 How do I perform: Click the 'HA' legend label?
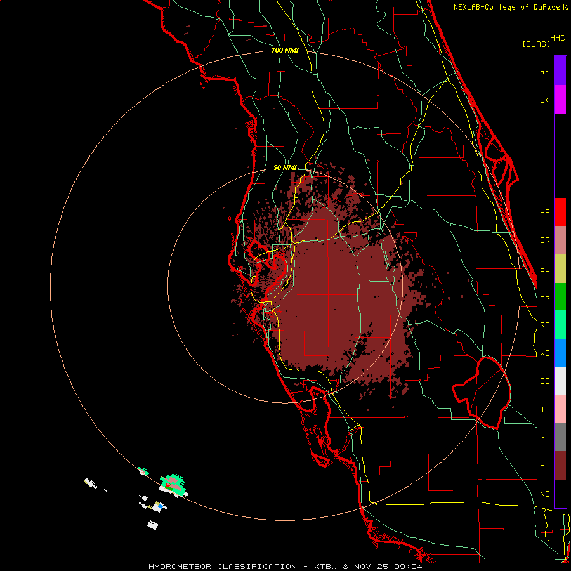coord(544,213)
